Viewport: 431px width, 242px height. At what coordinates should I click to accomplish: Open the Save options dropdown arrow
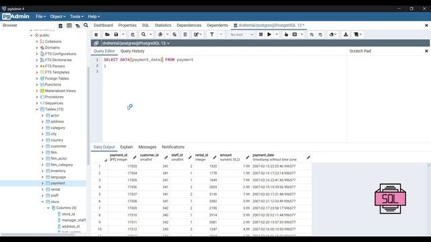pos(123,34)
